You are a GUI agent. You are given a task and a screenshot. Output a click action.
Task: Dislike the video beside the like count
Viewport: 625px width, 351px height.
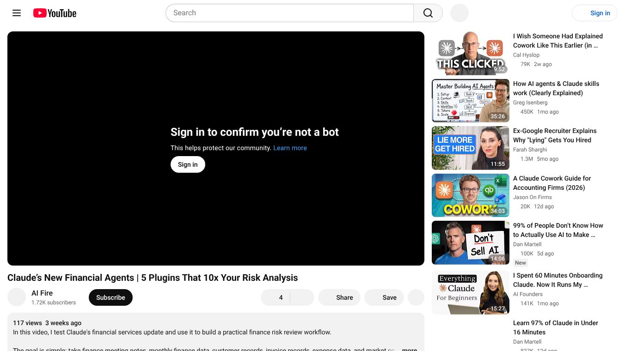[x=302, y=297]
